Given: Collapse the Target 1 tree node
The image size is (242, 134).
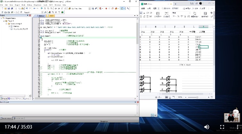Looking at the screenshot, I should pos(4,21).
